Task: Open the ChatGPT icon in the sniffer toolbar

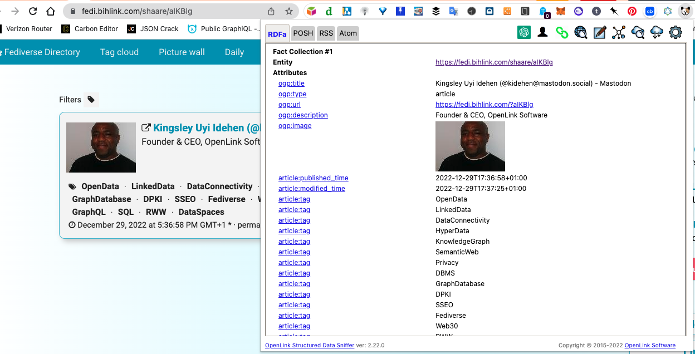Action: click(523, 33)
